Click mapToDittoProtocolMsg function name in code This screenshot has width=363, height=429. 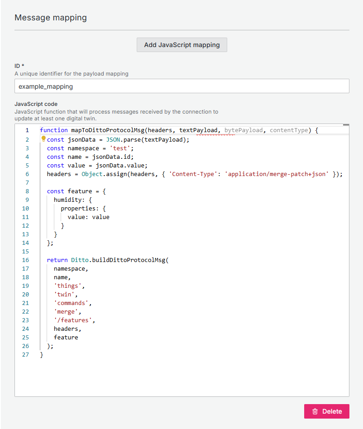[108, 130]
